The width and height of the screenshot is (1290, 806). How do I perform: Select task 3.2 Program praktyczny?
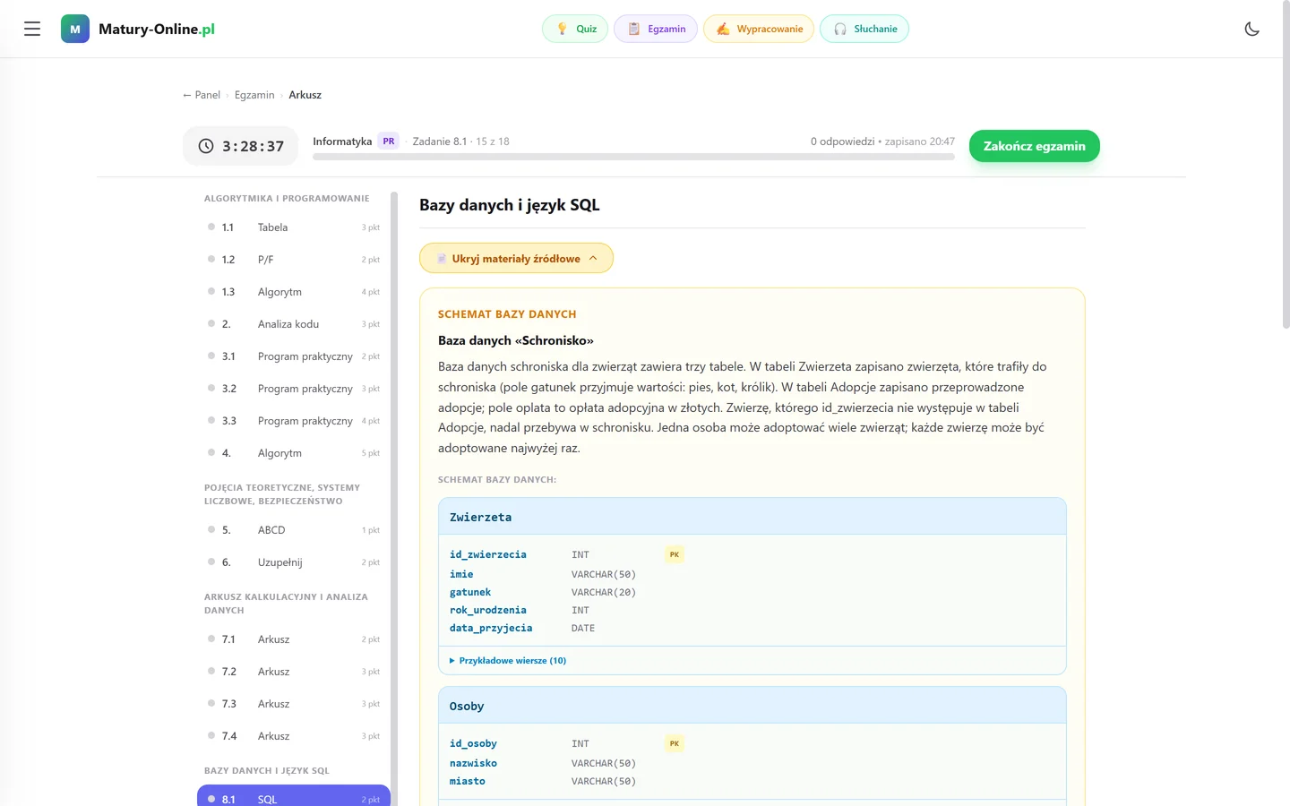tap(294, 389)
